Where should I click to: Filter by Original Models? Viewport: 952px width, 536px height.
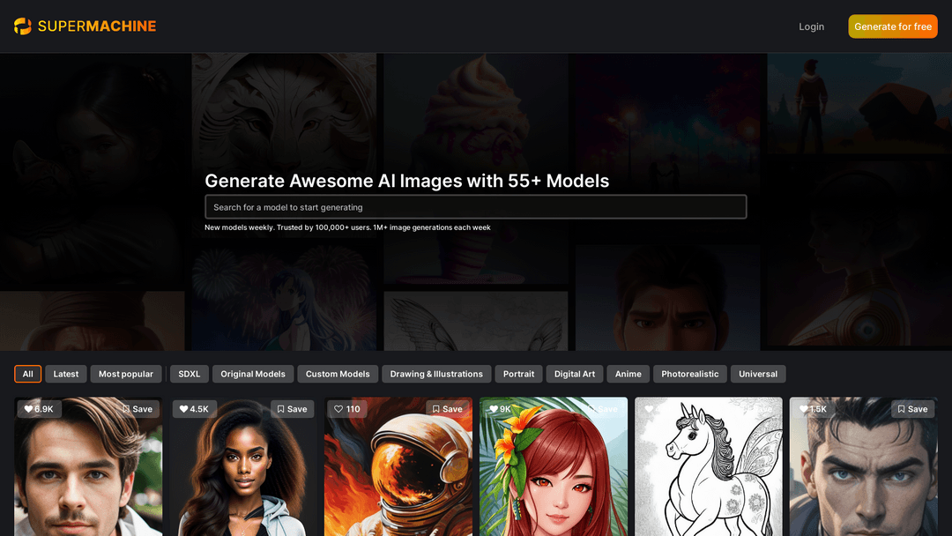(253, 374)
